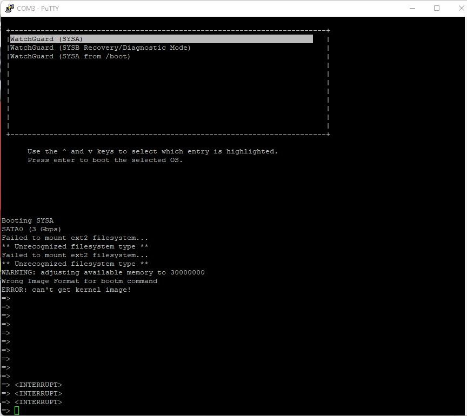The width and height of the screenshot is (467, 416).
Task: Click the 'Booting SYSA' line
Action: point(28,220)
